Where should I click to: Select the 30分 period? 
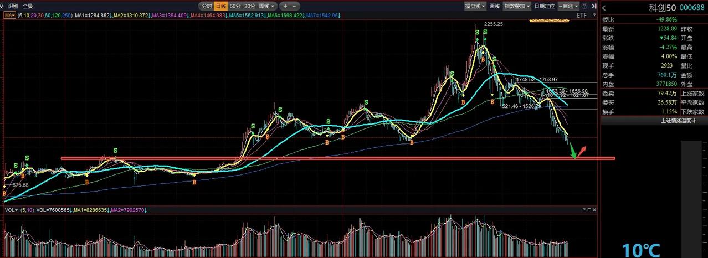(250, 6)
